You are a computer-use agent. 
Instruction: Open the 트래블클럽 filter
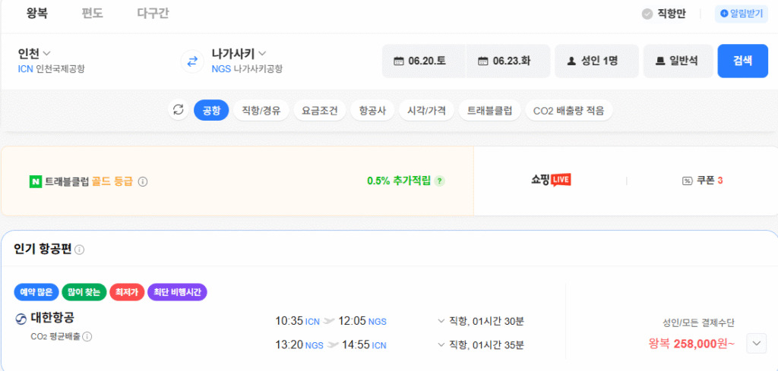(x=489, y=110)
